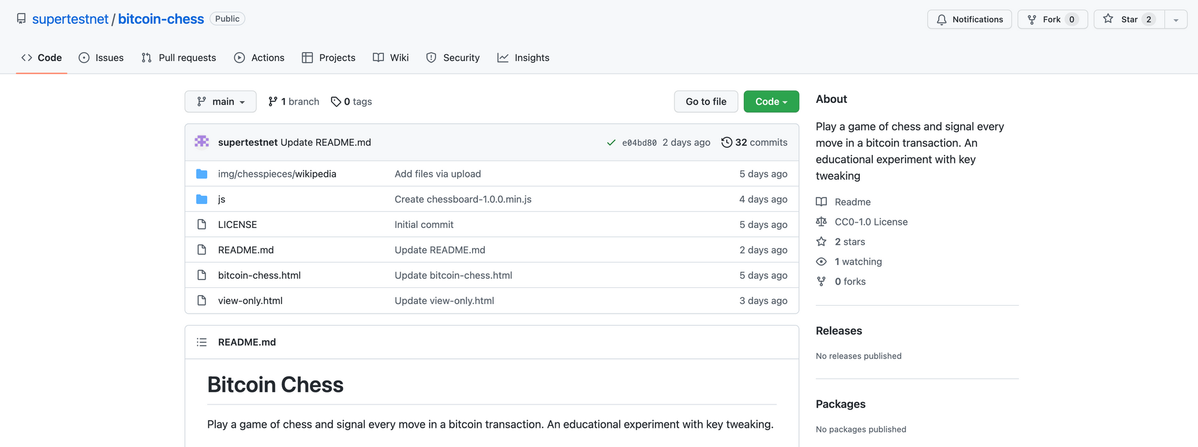
Task: View the 1 branch link
Action: tap(294, 102)
